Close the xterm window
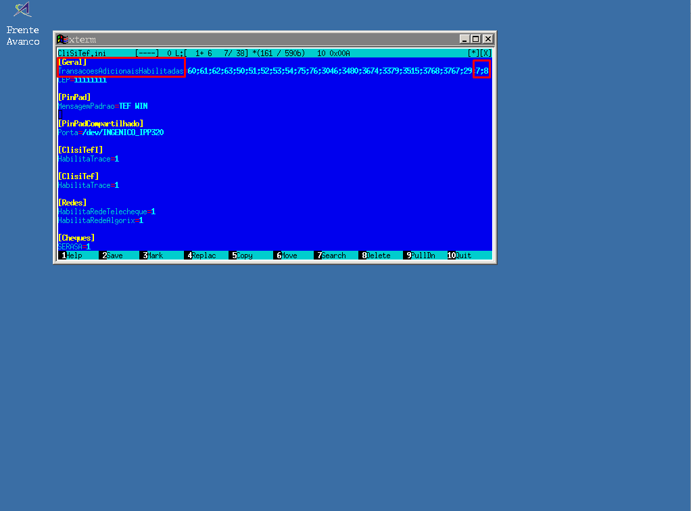The image size is (691, 511). 488,39
